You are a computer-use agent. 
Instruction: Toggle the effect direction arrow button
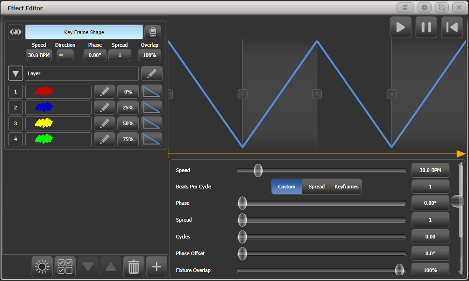(65, 55)
